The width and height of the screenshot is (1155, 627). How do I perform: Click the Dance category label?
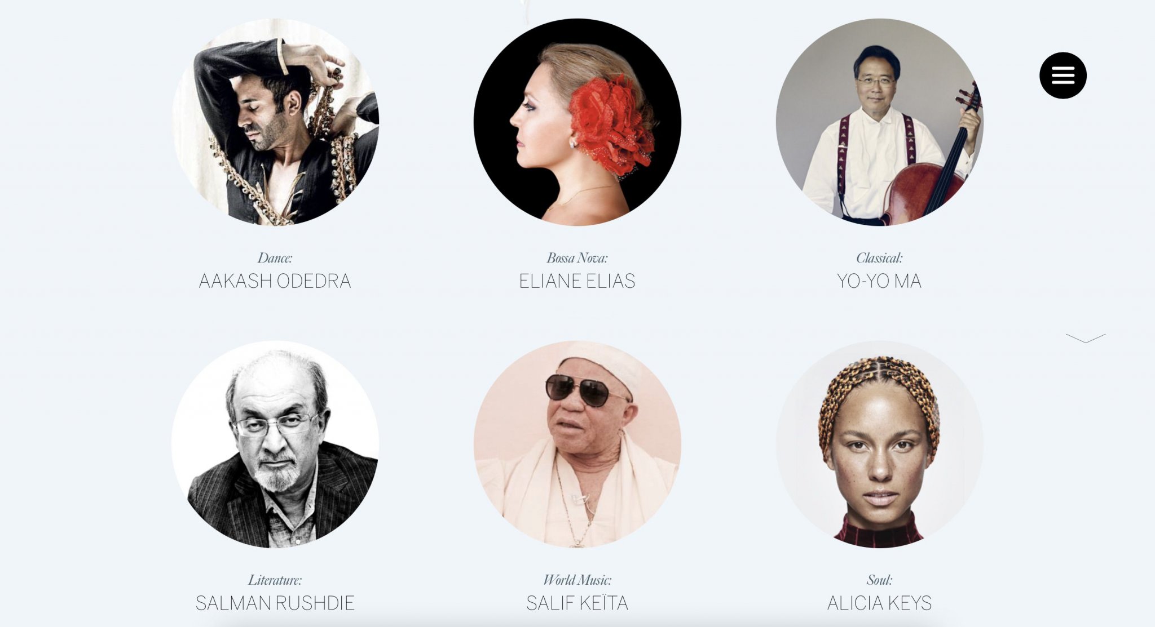coord(275,258)
